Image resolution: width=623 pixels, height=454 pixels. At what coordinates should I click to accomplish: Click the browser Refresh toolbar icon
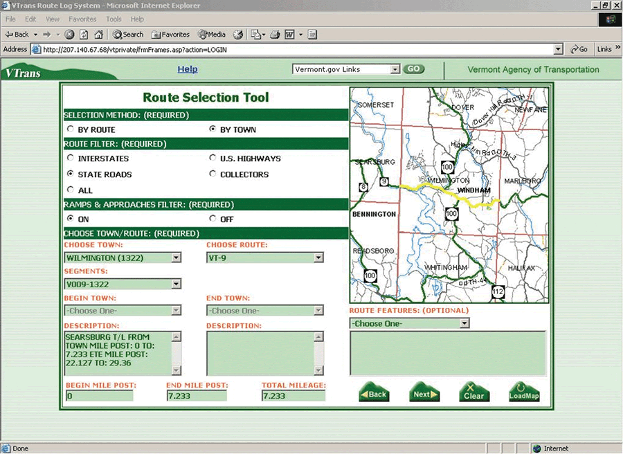(x=84, y=34)
